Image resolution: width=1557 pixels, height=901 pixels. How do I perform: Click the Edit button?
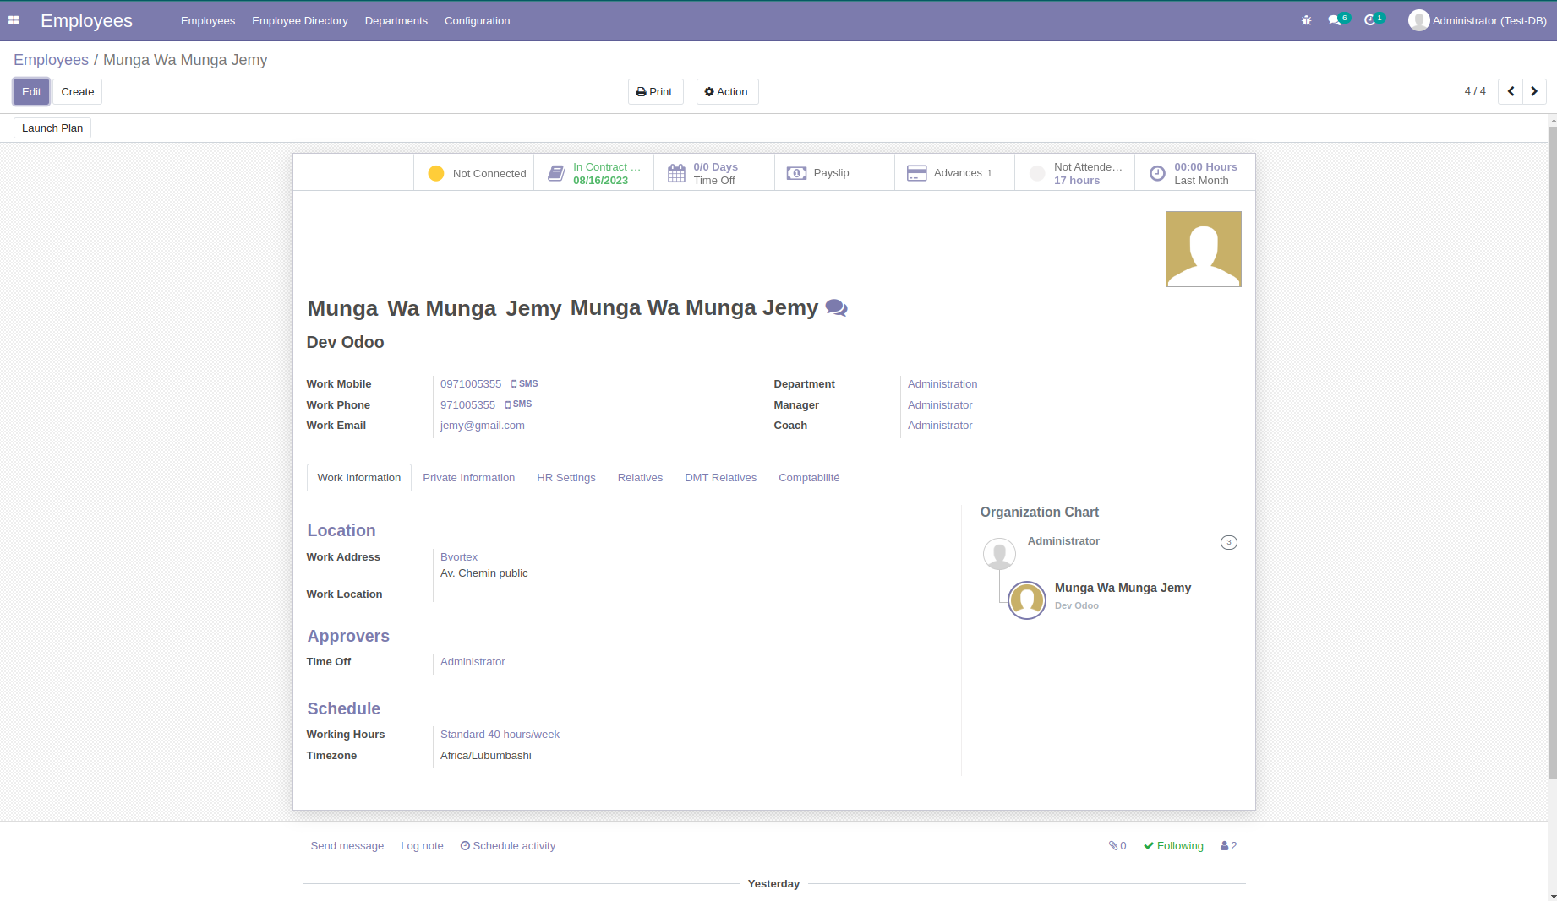tap(31, 92)
